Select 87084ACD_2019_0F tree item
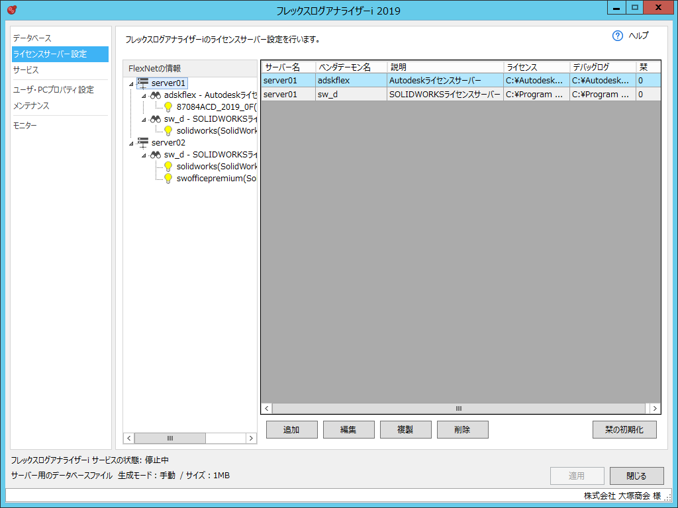 pyautogui.click(x=217, y=107)
